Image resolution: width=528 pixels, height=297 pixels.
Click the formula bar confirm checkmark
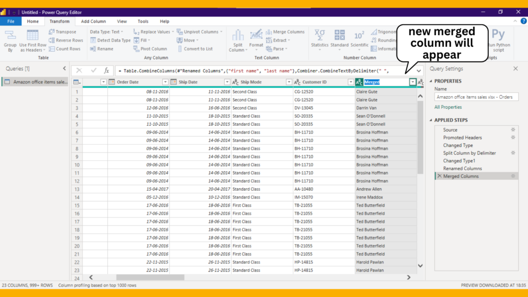[x=93, y=70]
